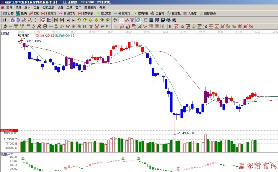The height and width of the screenshot is (172, 278).
Task: Open the calculator icon in toolbar
Action: pos(151,20)
